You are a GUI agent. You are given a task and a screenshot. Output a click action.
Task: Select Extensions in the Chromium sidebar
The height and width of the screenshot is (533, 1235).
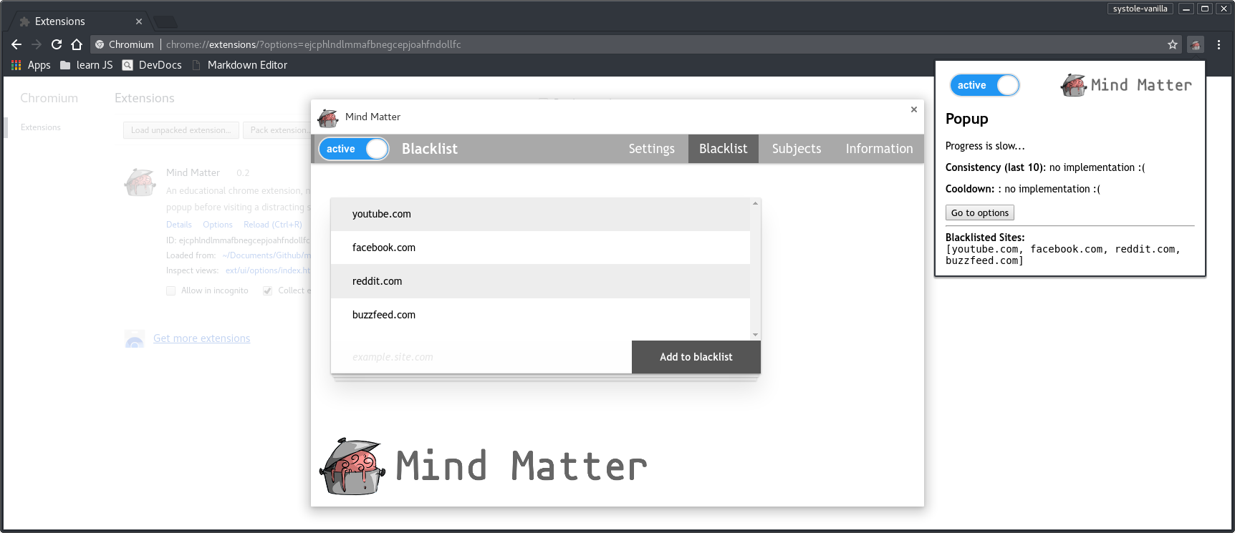[x=41, y=127]
